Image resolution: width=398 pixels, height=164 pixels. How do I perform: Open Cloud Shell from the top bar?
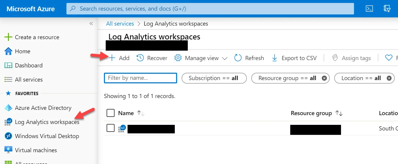[x=369, y=9]
